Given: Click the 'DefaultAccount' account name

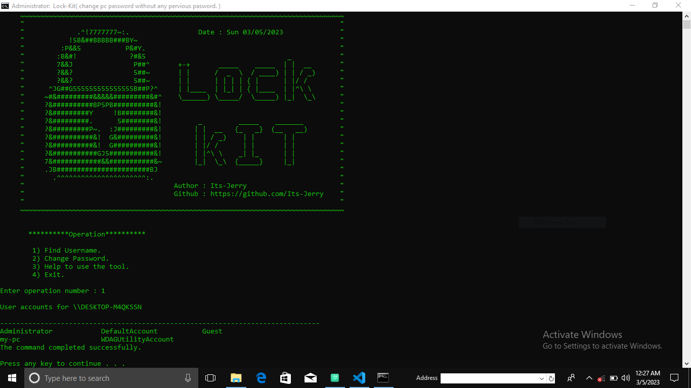Looking at the screenshot, I should tap(129, 331).
